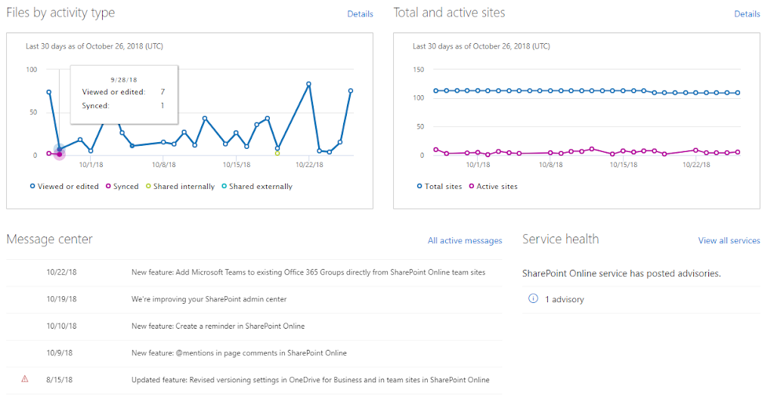This screenshot has width=774, height=405.
Task: Open message We're improving your SharePoint admin center
Action: [209, 299]
